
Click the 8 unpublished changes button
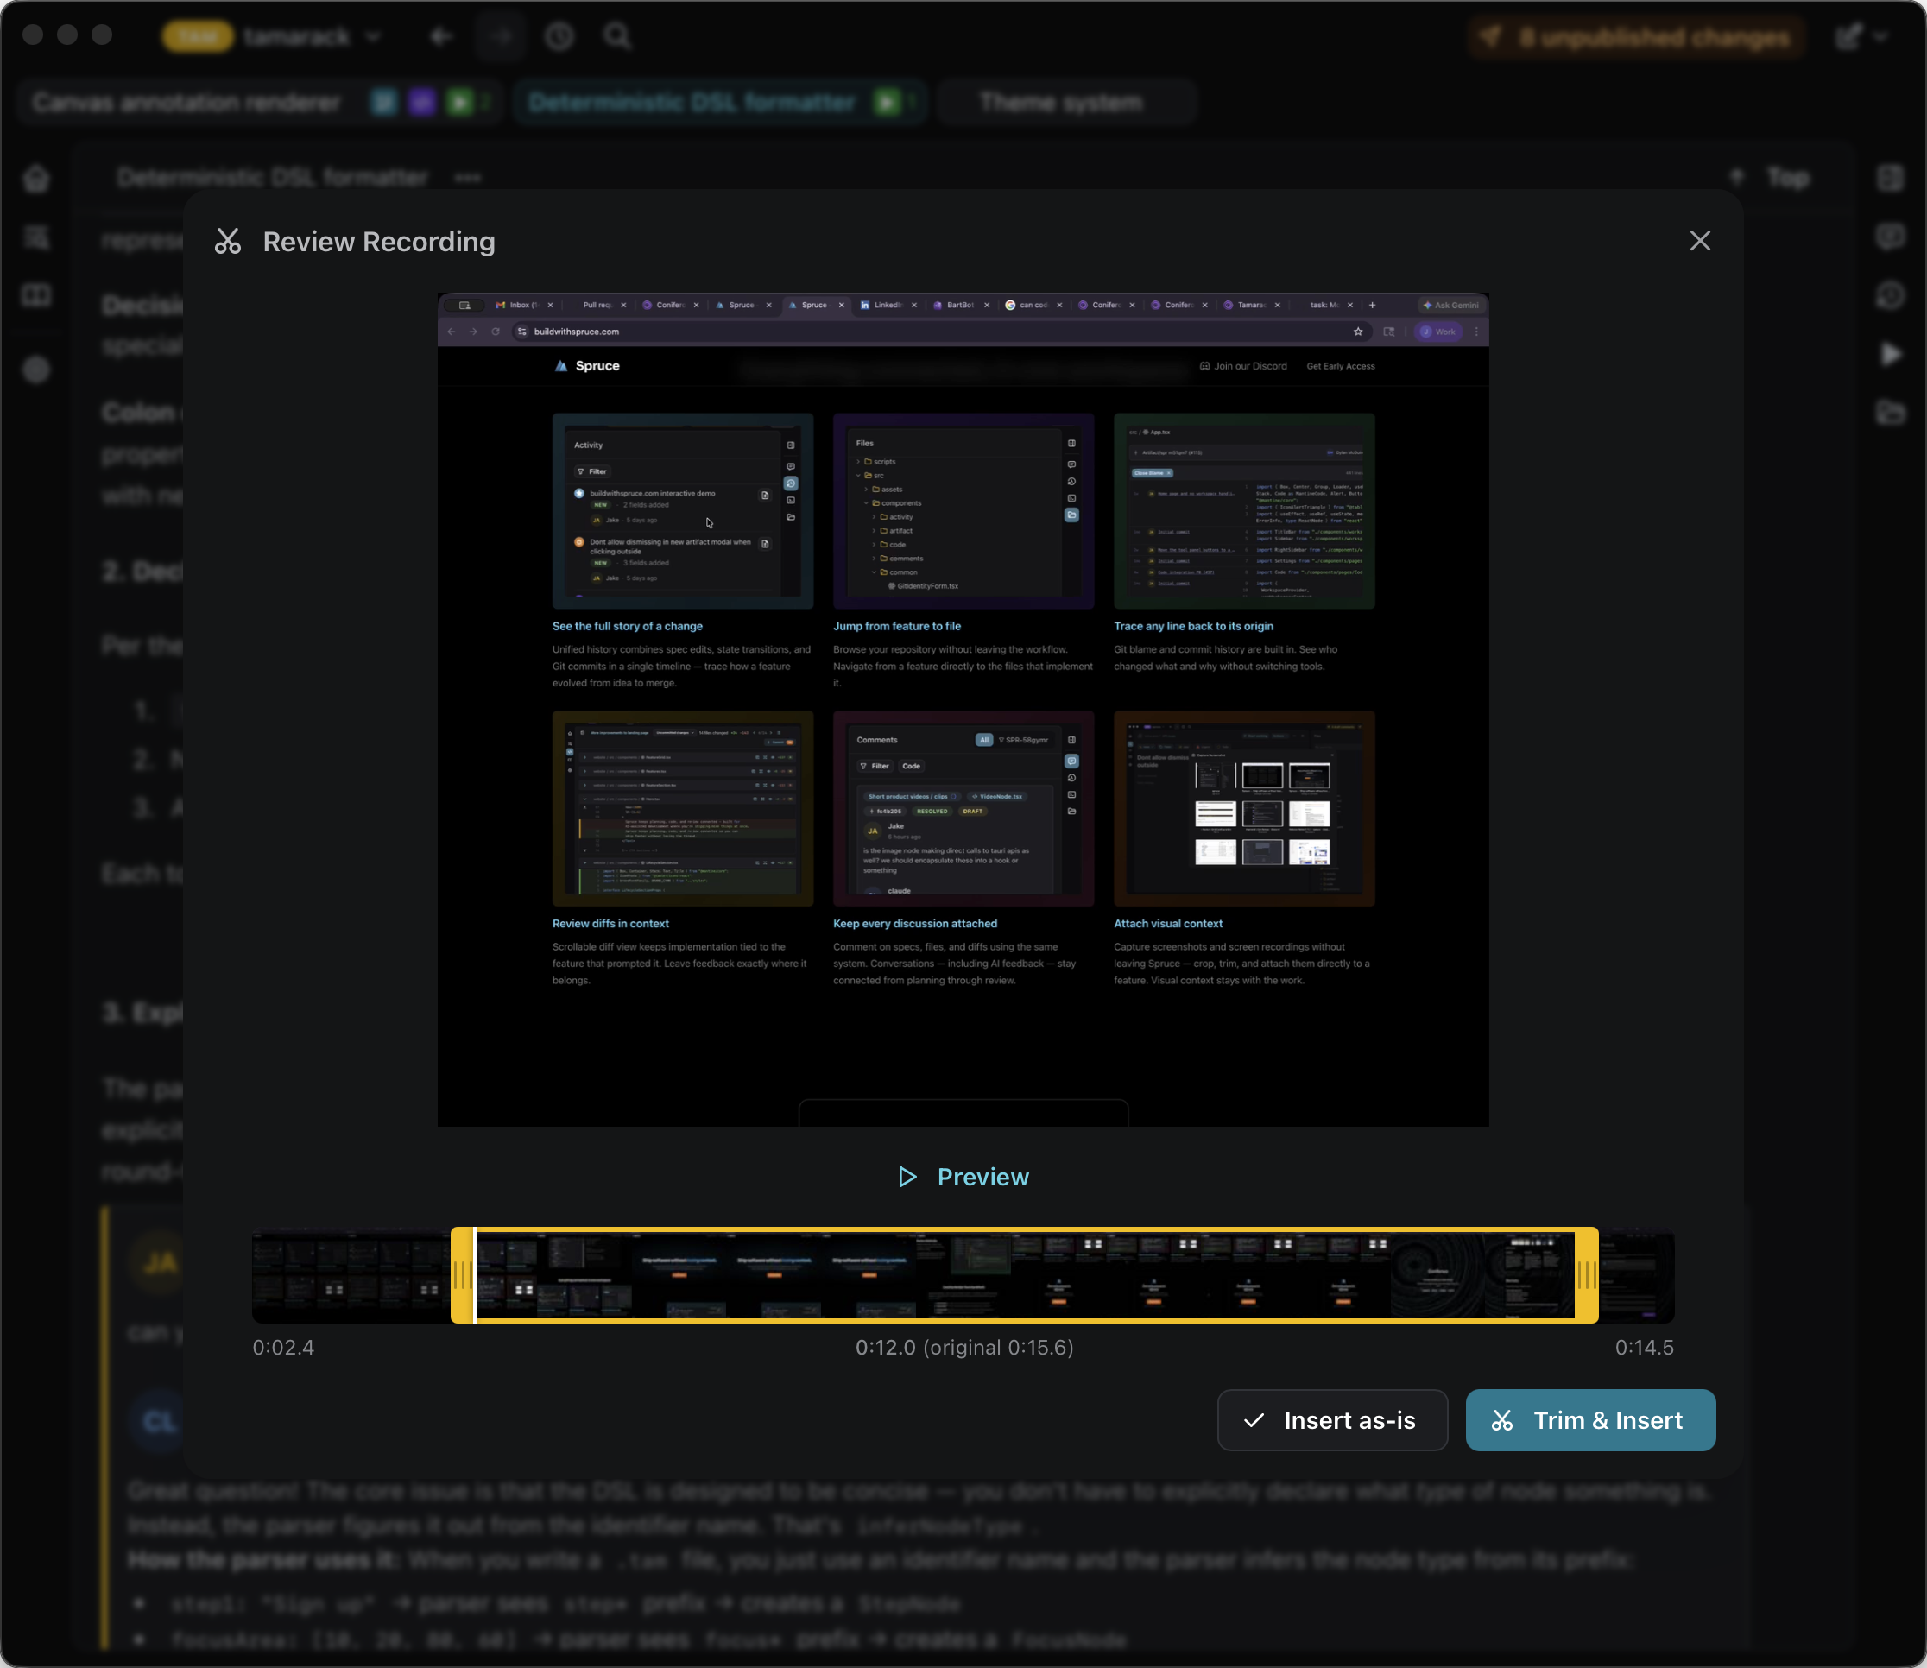pos(1637,37)
